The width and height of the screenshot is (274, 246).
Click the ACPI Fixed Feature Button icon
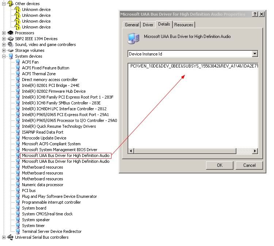click(18, 68)
